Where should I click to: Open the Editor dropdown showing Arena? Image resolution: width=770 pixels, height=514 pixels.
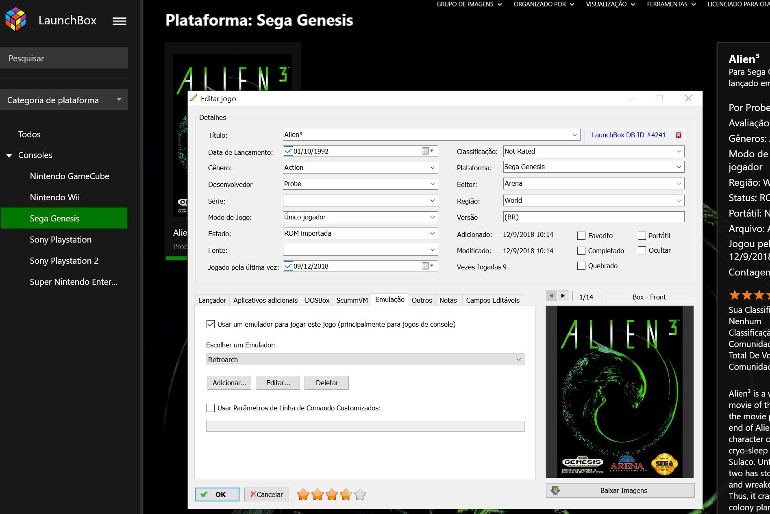pos(679,184)
